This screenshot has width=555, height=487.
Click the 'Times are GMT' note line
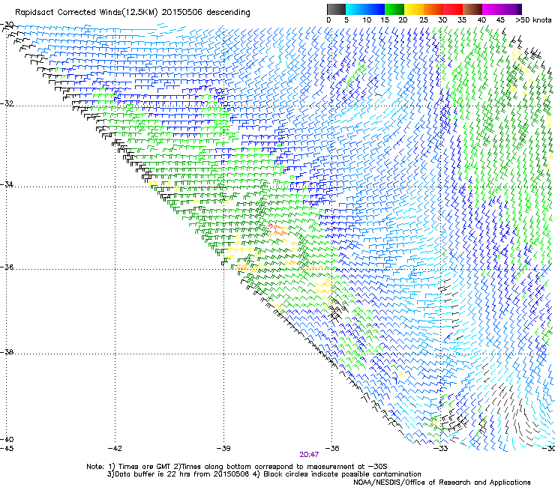pyautogui.click(x=237, y=467)
